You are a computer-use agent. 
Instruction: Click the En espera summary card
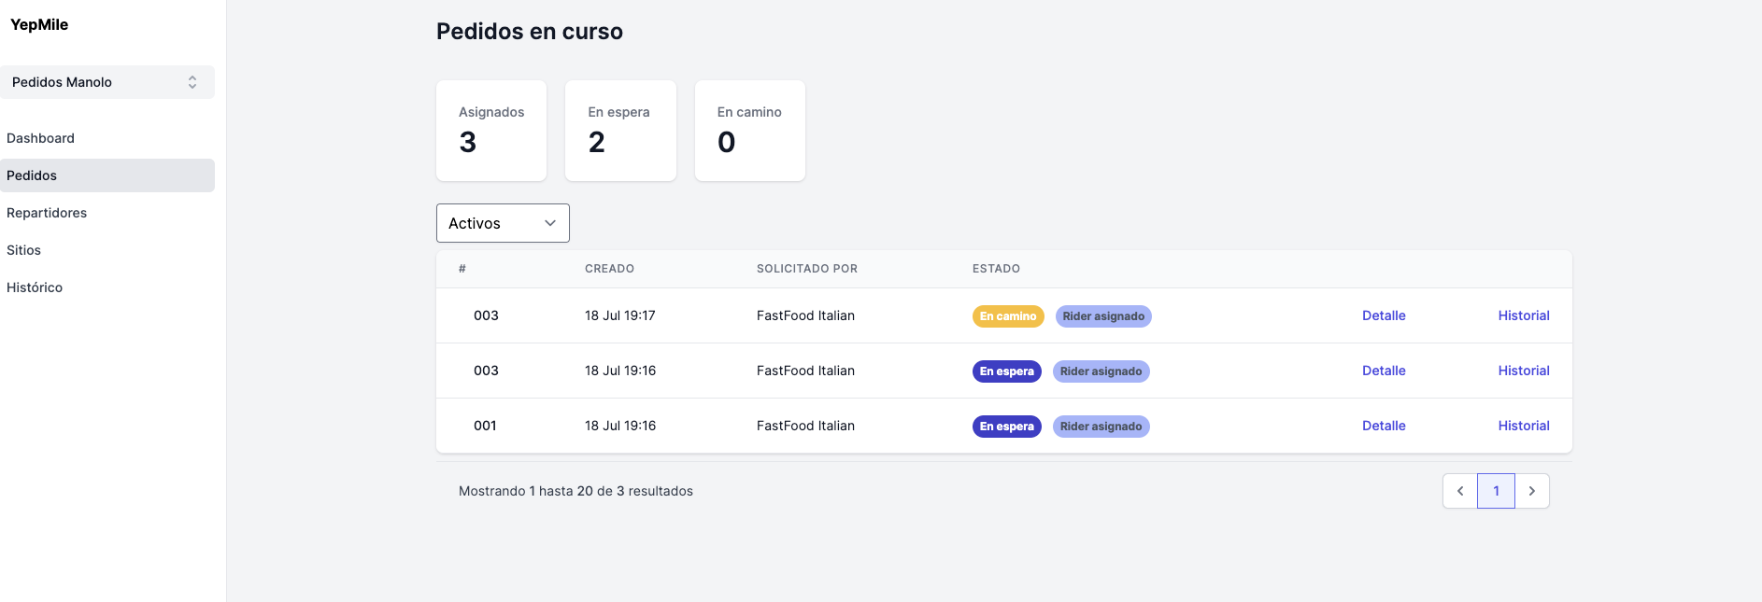620,131
